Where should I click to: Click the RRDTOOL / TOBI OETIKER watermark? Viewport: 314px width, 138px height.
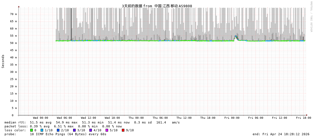311,17
